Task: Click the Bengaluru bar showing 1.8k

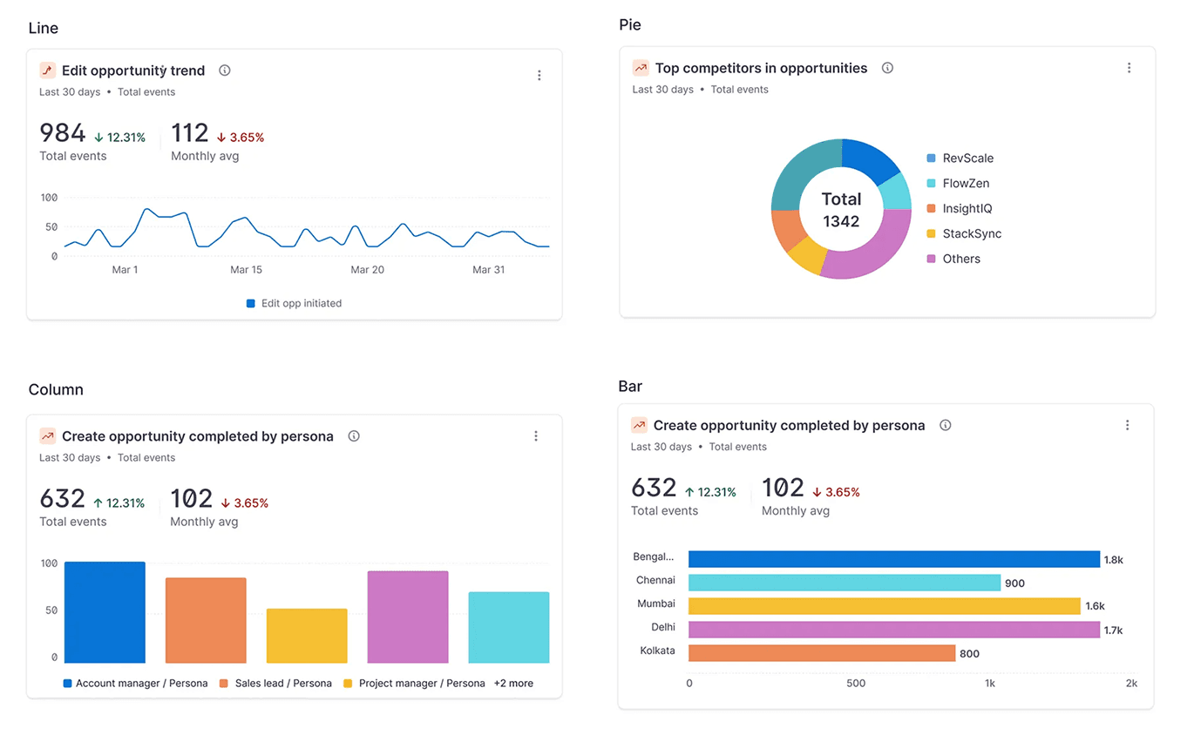Action: [x=894, y=559]
